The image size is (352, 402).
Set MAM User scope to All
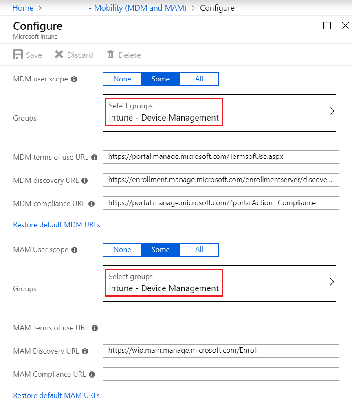[199, 250]
